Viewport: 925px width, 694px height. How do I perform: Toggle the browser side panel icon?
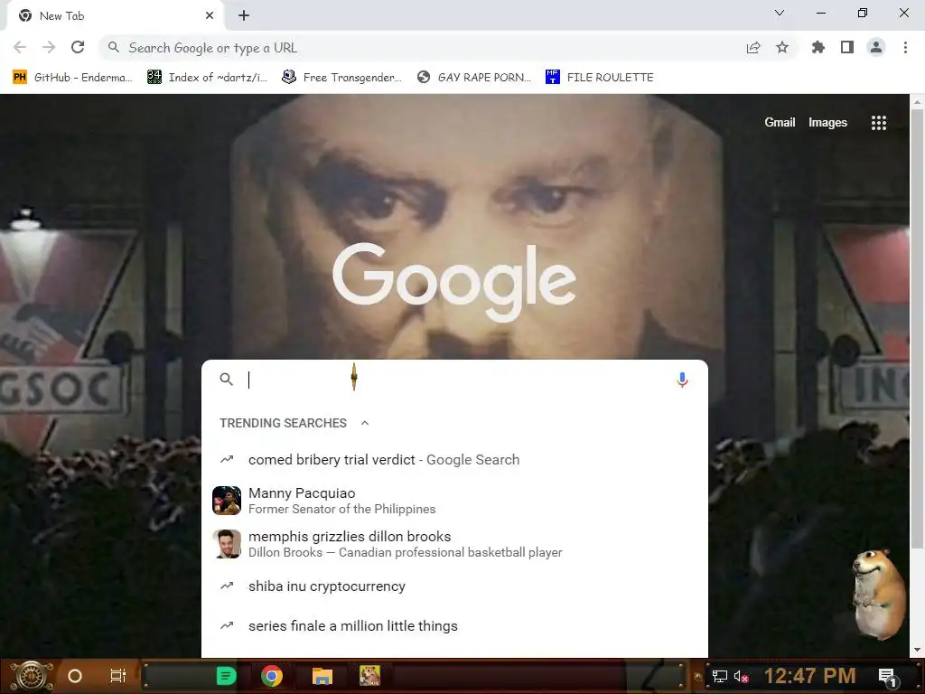(847, 47)
